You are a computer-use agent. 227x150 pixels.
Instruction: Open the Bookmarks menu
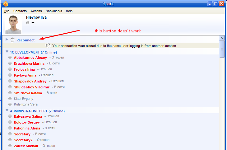[x=54, y=11]
